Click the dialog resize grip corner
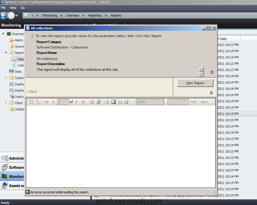This screenshot has width=257, height=205. tap(214, 193)
